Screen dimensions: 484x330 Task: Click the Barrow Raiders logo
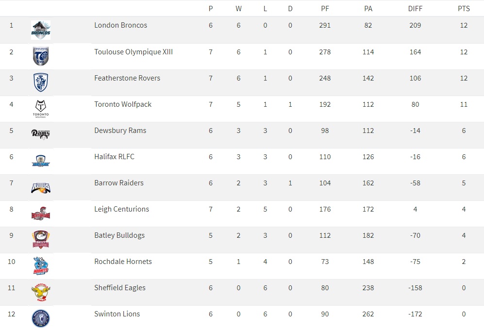(x=41, y=187)
